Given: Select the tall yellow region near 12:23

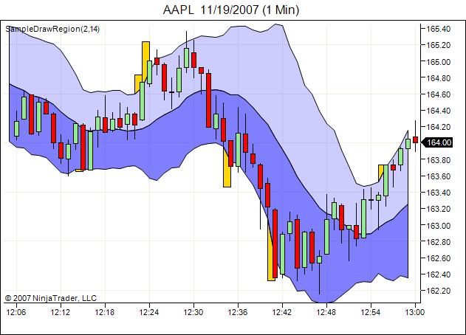Looking at the screenshot, I should (145, 62).
